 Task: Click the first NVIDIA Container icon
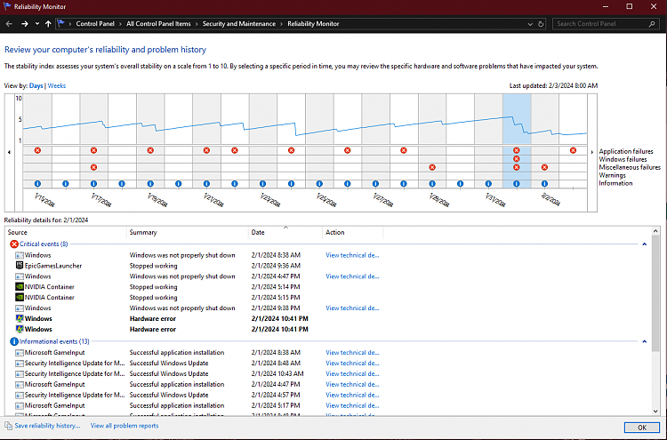19,287
